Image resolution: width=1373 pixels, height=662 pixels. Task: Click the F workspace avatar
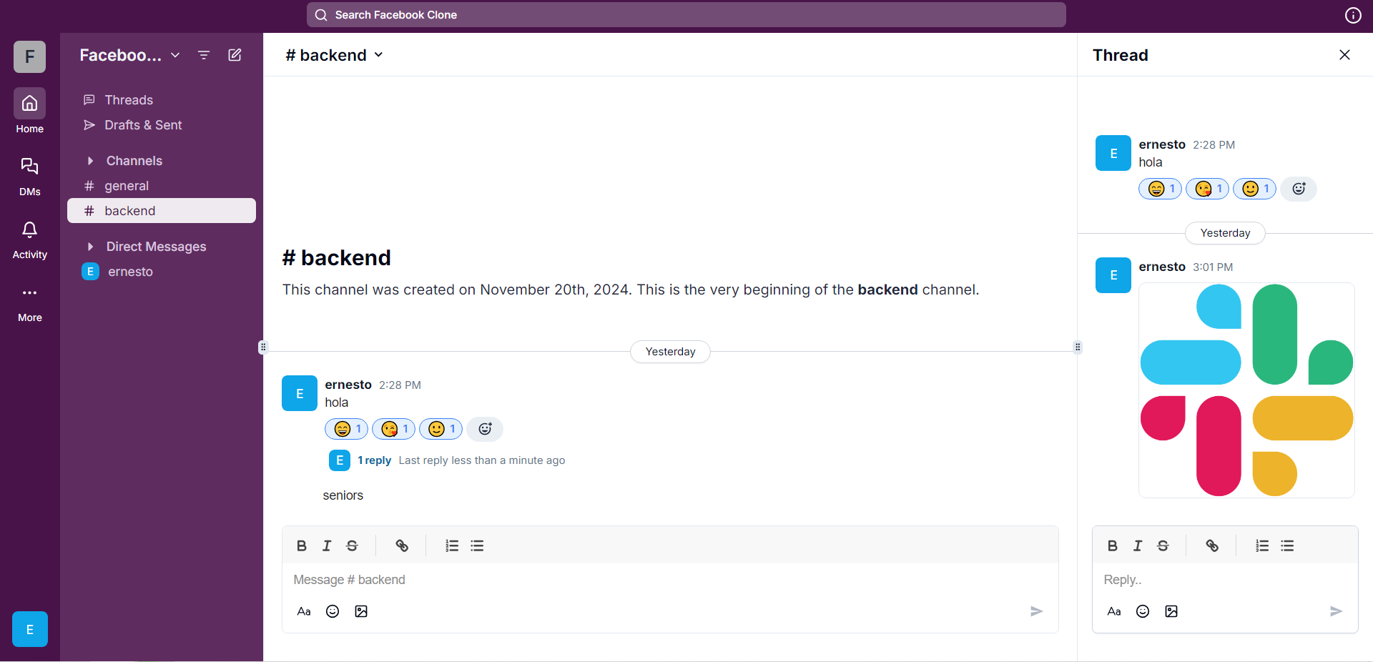tap(29, 56)
